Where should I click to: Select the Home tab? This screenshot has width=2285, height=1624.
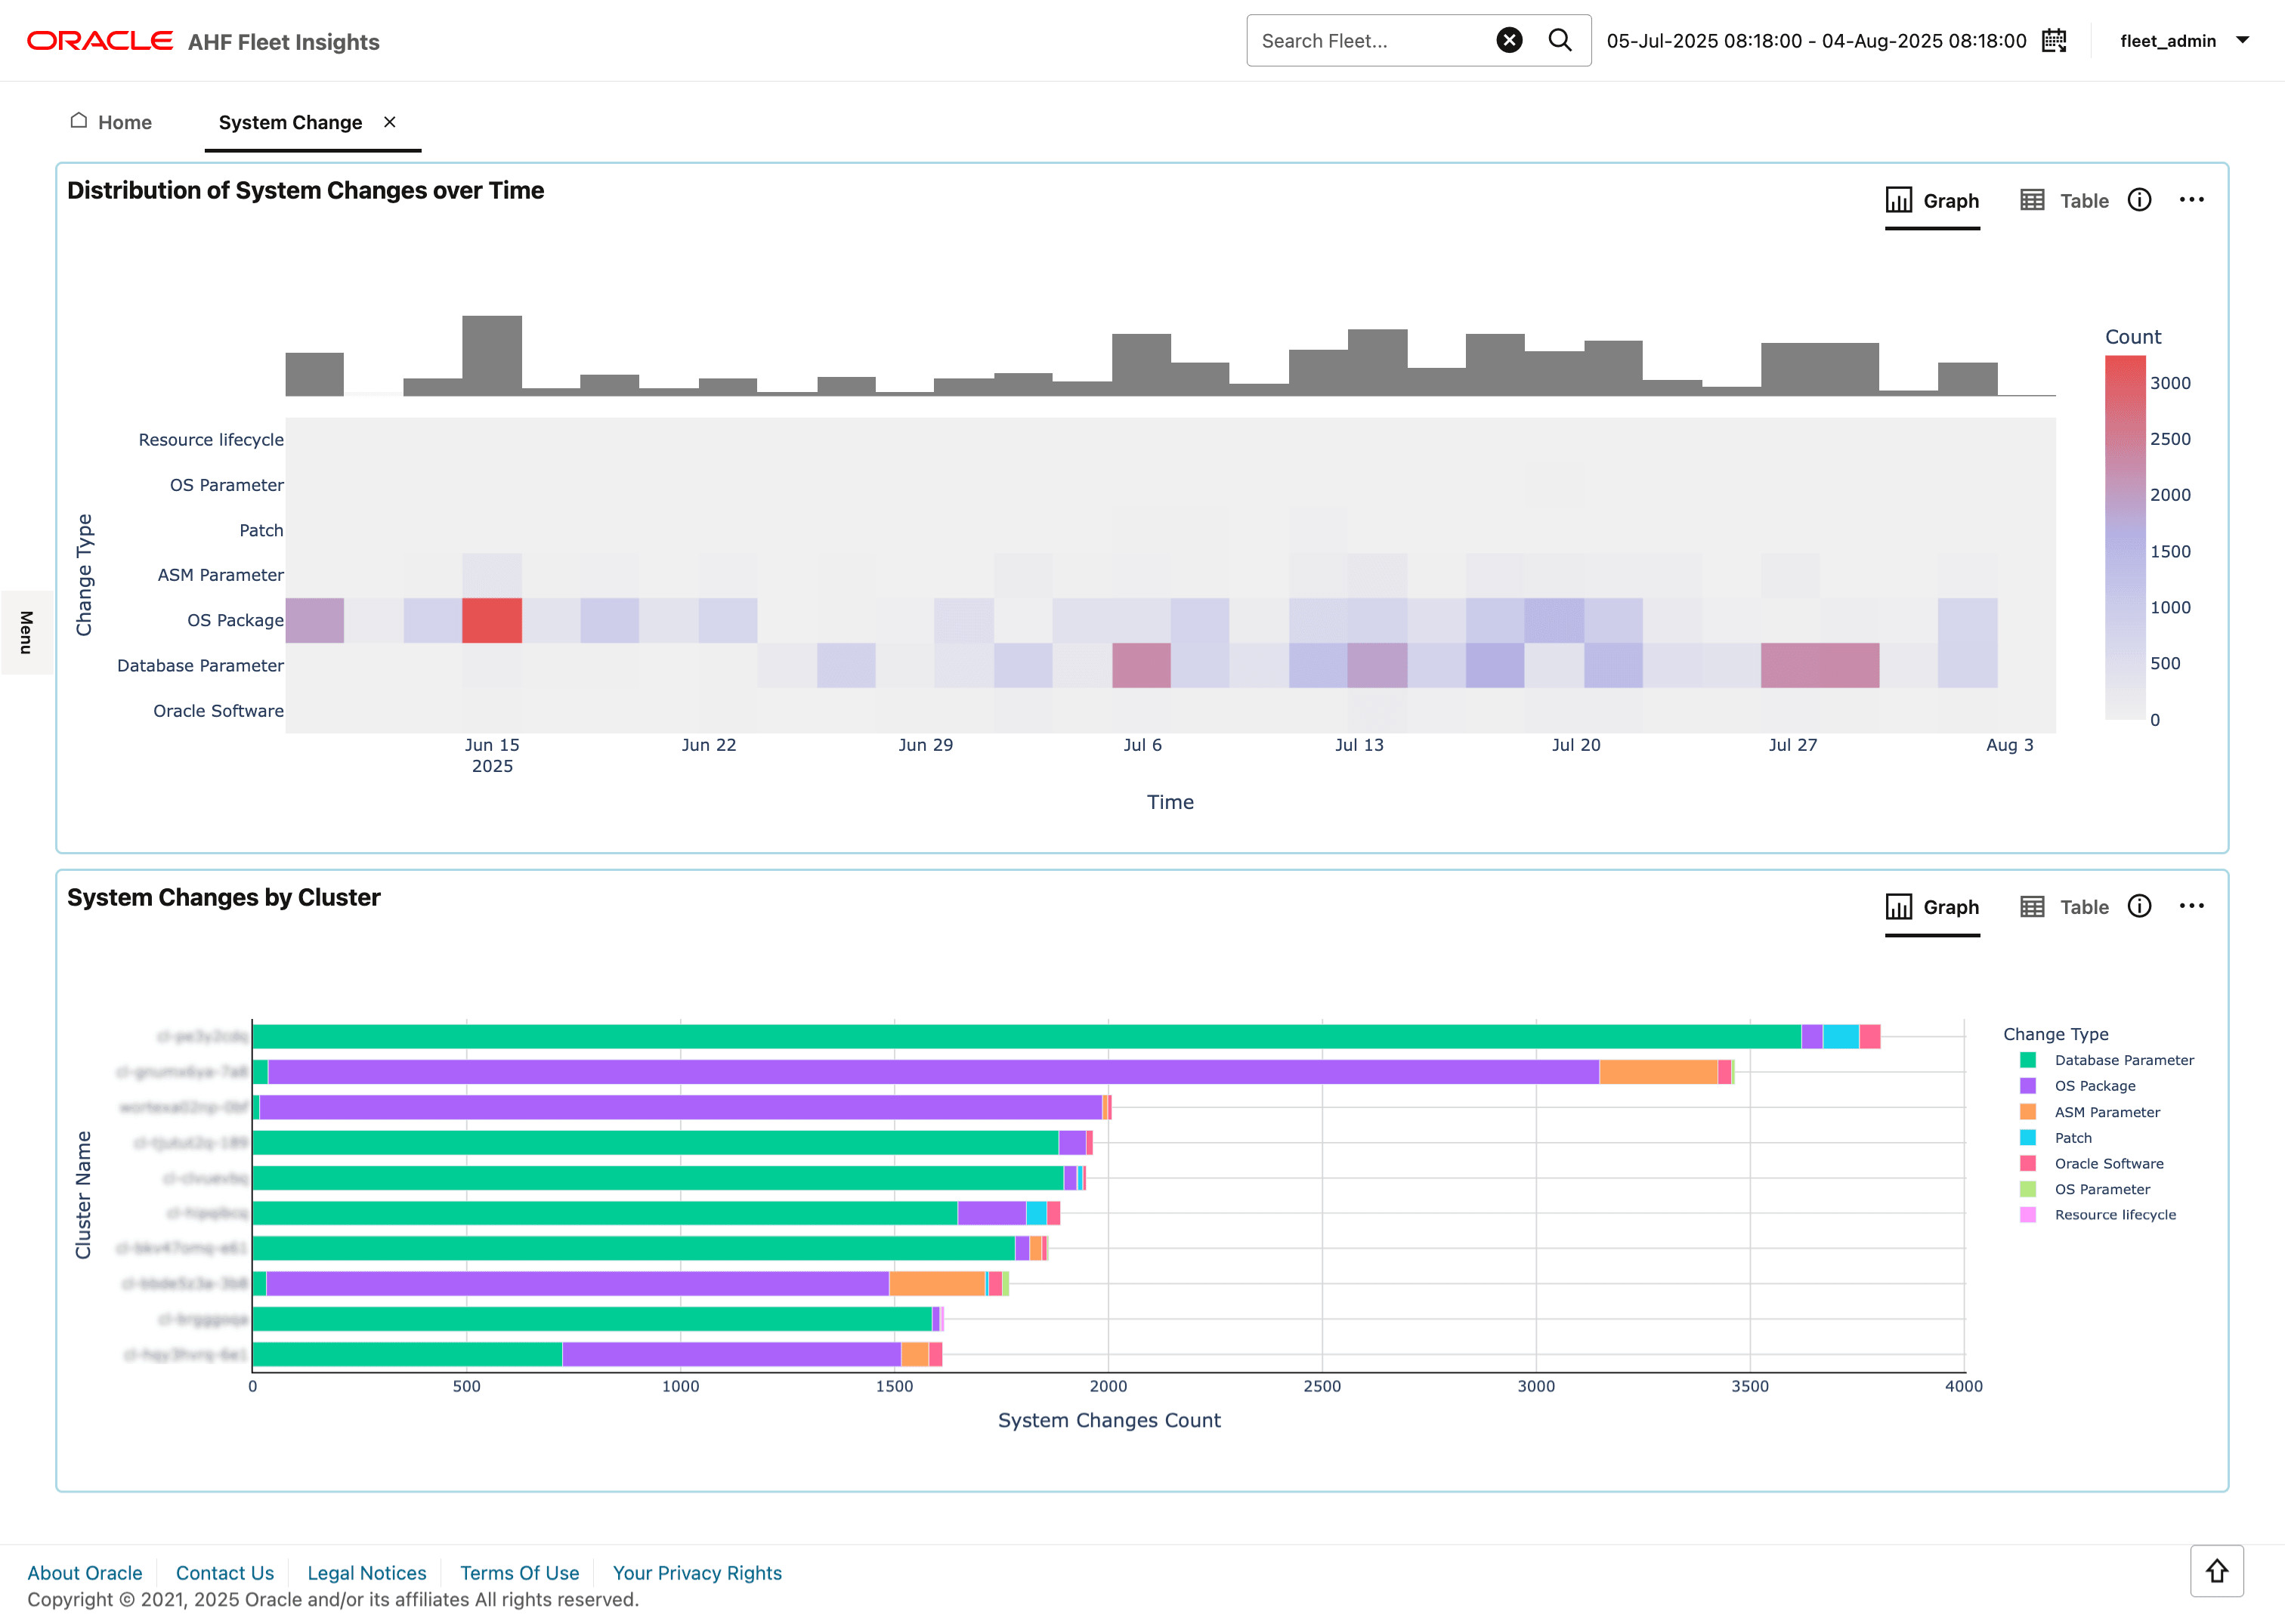pos(124,121)
